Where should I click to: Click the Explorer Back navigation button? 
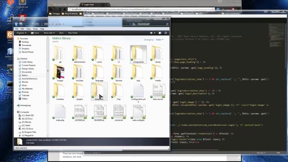tap(16, 24)
